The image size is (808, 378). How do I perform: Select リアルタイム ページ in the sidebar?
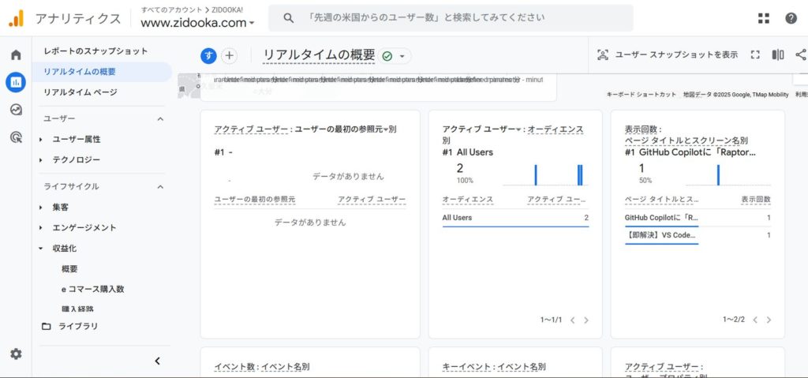80,92
